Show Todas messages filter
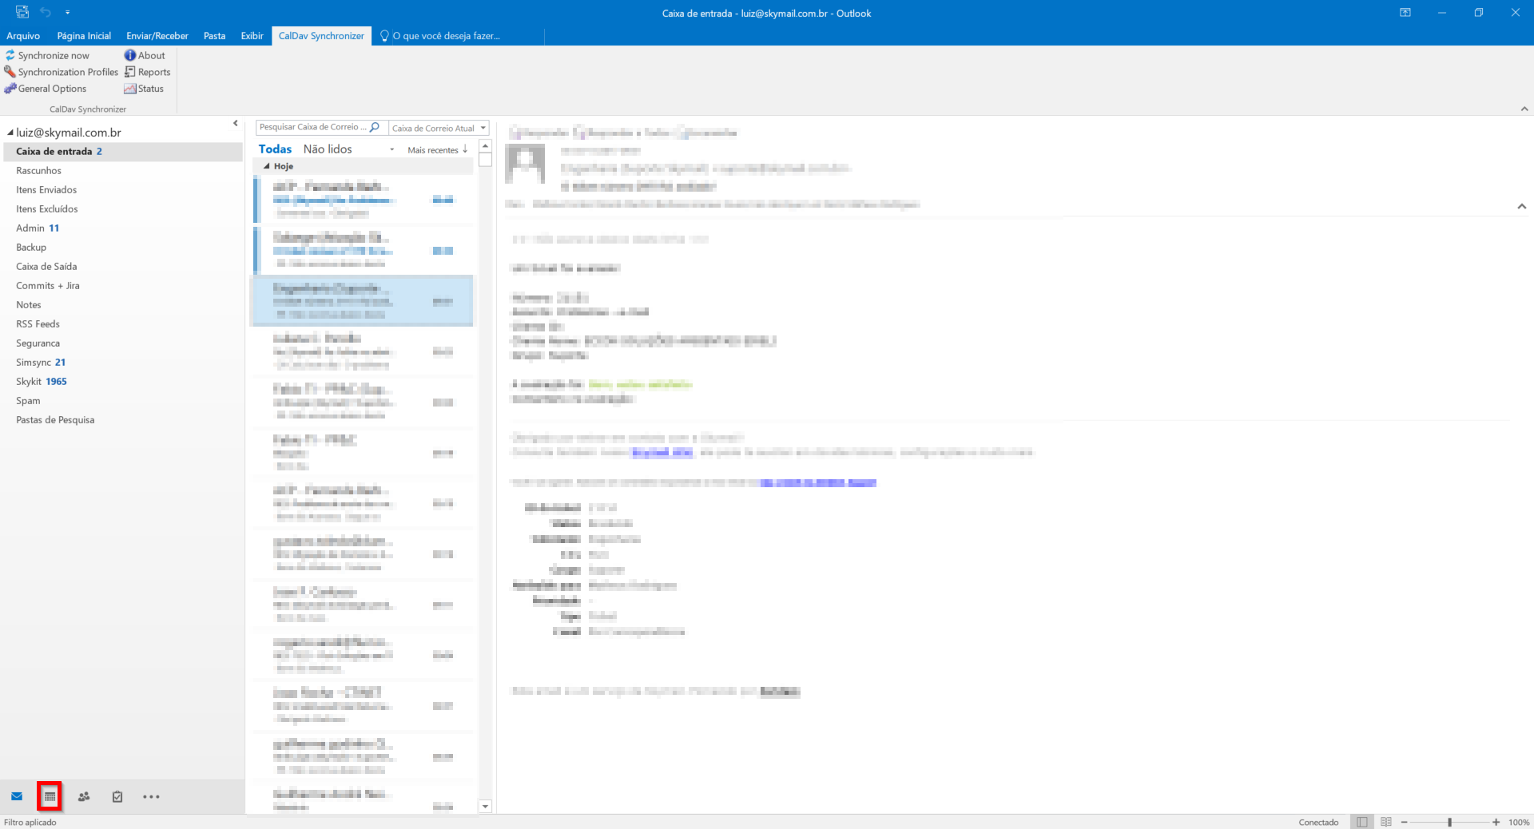 click(x=275, y=149)
